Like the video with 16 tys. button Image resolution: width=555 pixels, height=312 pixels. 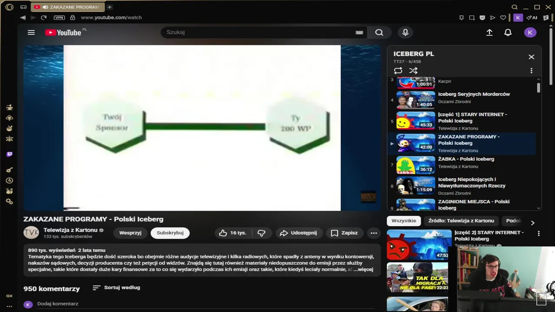coord(233,233)
